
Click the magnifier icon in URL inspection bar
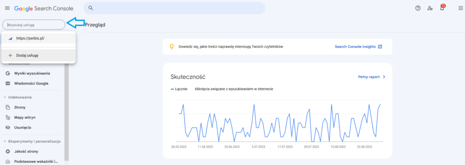point(91,8)
